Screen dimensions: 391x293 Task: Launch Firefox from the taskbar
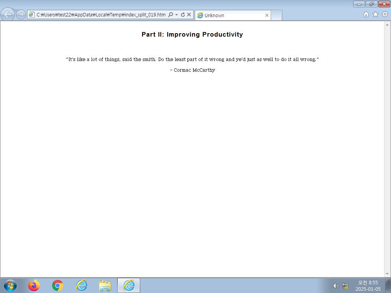click(34, 285)
